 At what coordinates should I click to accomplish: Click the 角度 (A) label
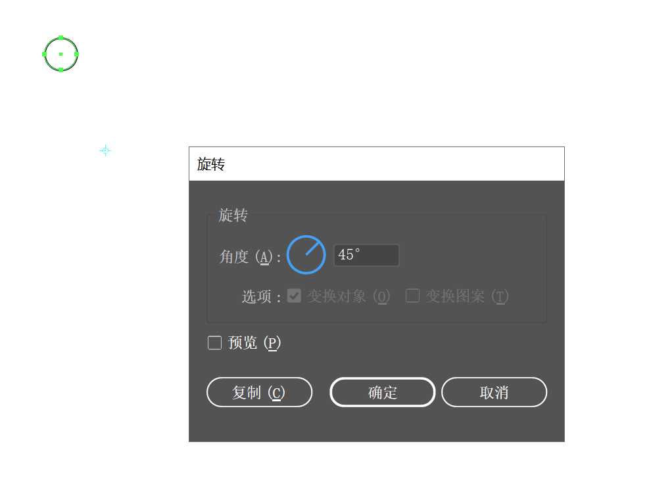click(x=250, y=257)
